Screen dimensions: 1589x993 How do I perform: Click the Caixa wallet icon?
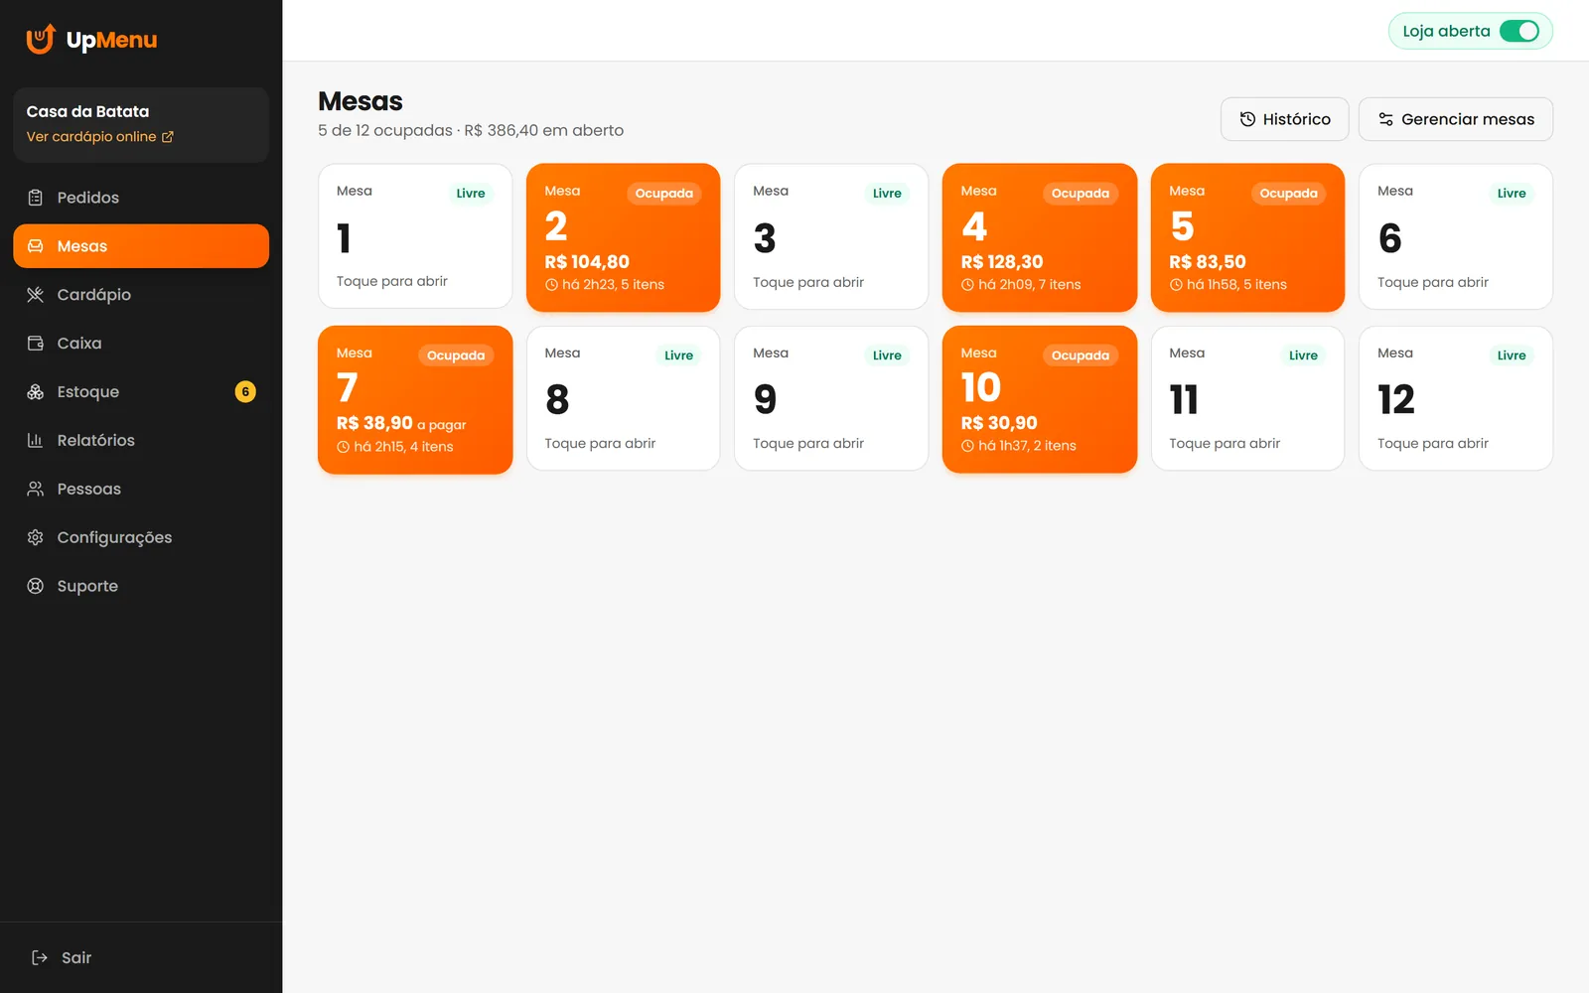[36, 344]
